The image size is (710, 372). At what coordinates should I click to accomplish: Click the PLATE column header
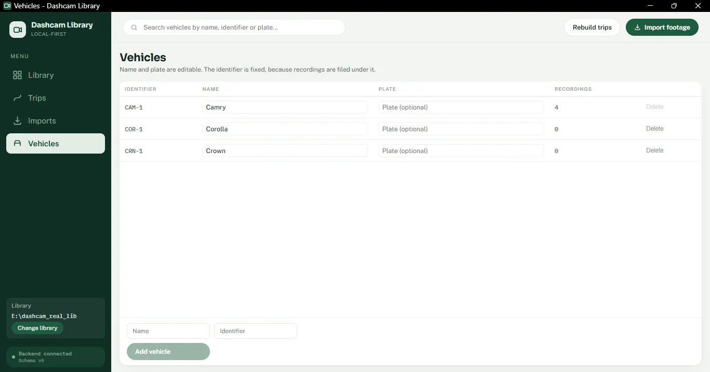387,89
